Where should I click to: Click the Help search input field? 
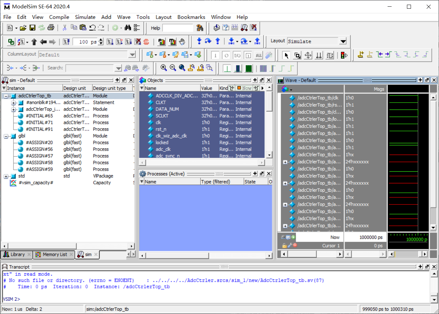tap(178, 28)
